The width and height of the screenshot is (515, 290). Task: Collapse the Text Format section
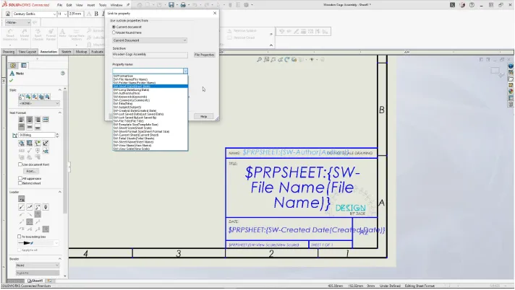(x=60, y=113)
